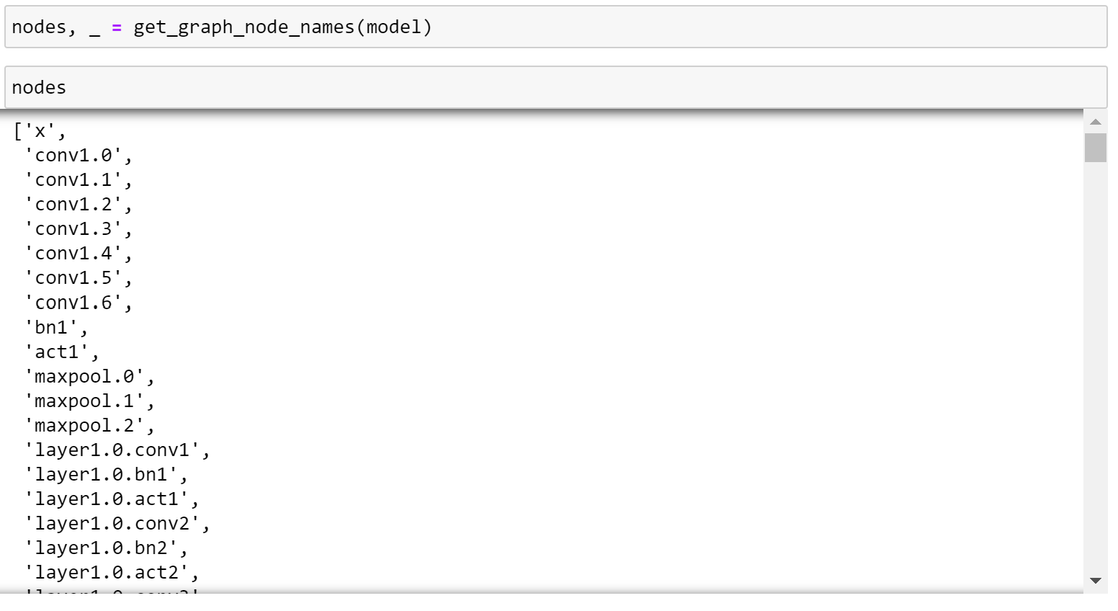Click the 'maxpool.0' output line
Screen dimensions: 1118x611
click(x=90, y=376)
